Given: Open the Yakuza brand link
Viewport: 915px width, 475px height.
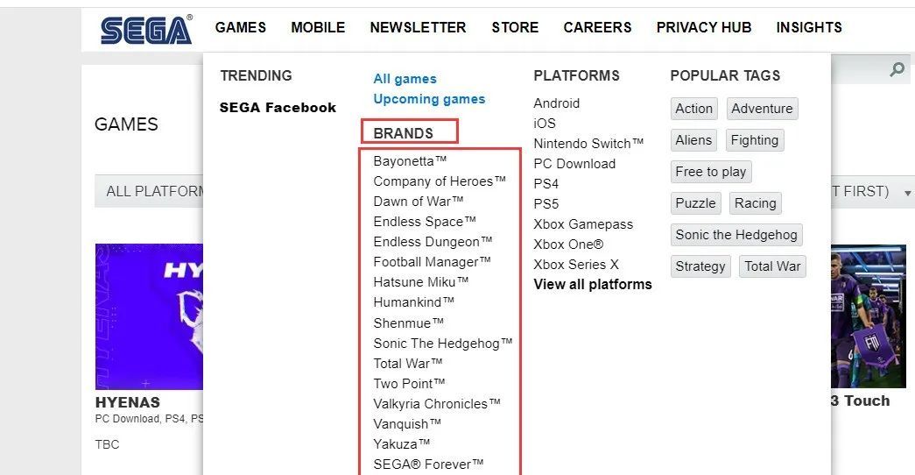Looking at the screenshot, I should pos(402,444).
